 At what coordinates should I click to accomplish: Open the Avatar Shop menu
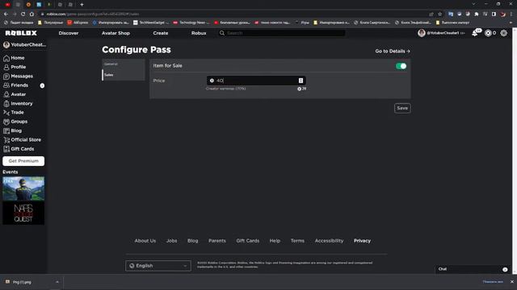pyautogui.click(x=116, y=33)
